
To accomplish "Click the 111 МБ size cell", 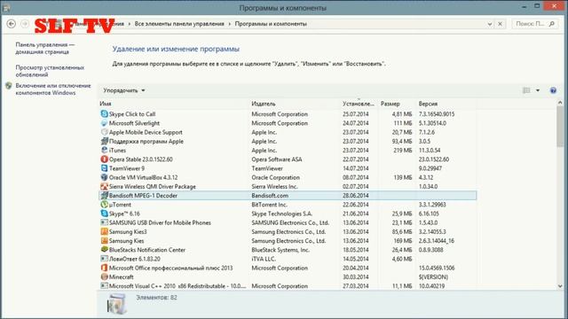I will (x=403, y=123).
